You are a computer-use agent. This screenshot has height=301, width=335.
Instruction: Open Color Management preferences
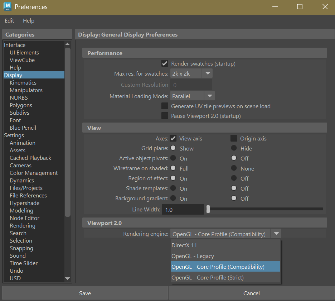coord(34,173)
